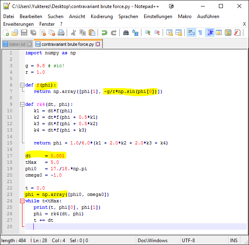The width and height of the screenshot is (249, 245).
Task: Click the INS mode in status bar
Action: (x=234, y=241)
